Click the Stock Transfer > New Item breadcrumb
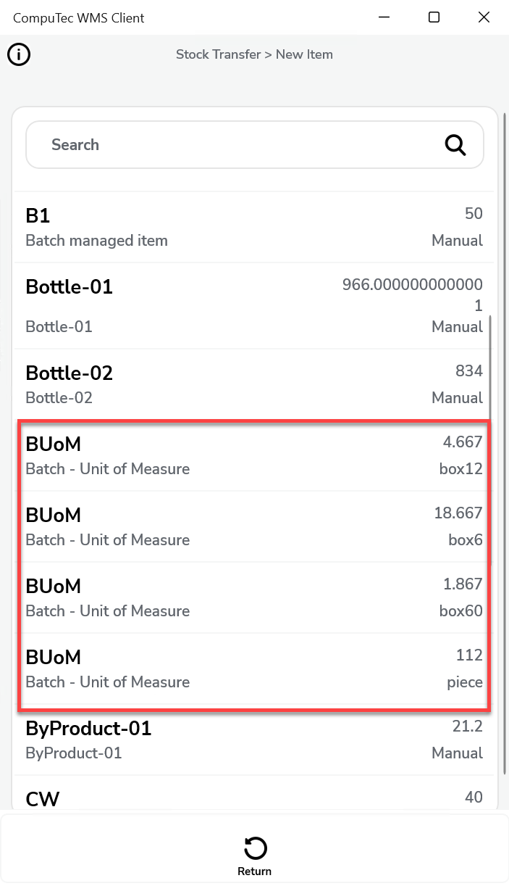 (254, 54)
